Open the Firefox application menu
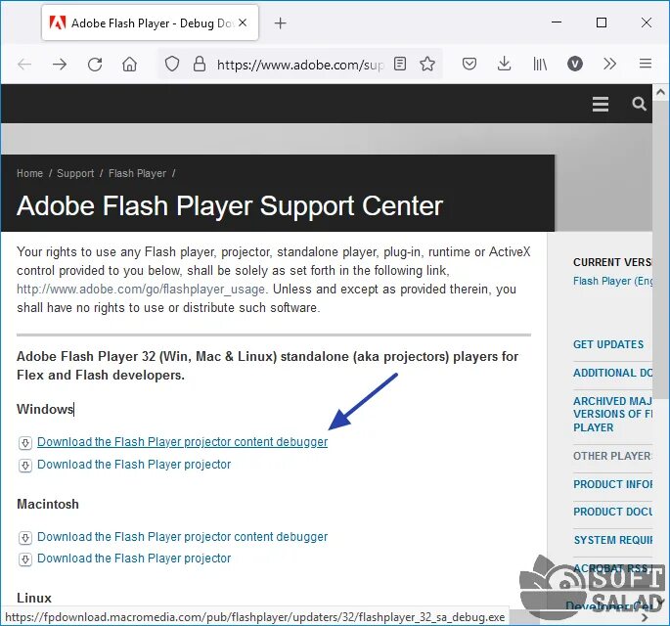The height and width of the screenshot is (626, 670). (646, 65)
